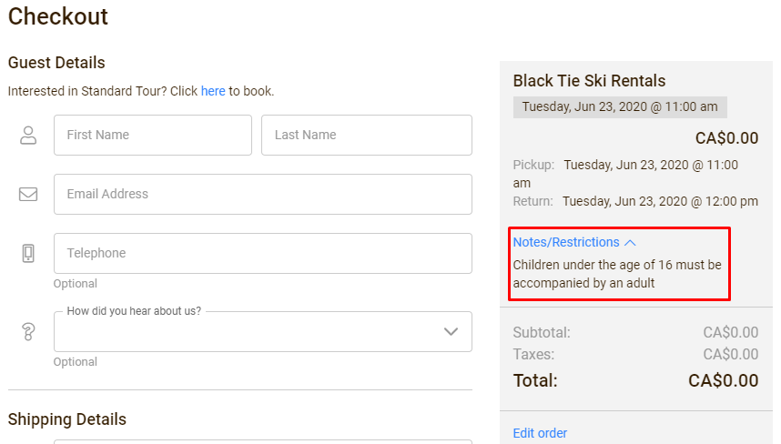The width and height of the screenshot is (781, 444).
Task: Open the How did you hear about us dropdown
Action: (263, 331)
